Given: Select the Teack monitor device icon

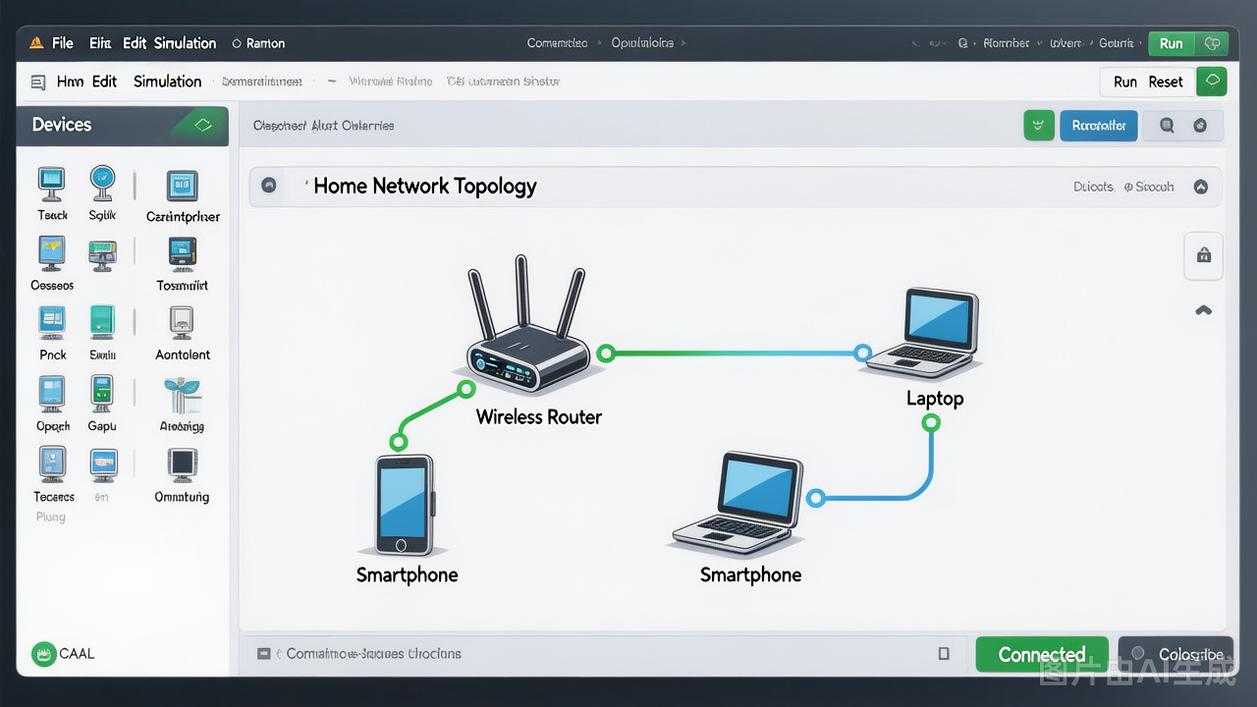Looking at the screenshot, I should coord(51,184).
